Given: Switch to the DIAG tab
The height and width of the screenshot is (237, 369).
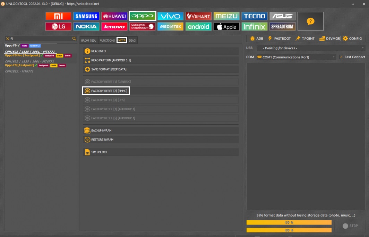Looking at the screenshot, I should pyautogui.click(x=132, y=41).
